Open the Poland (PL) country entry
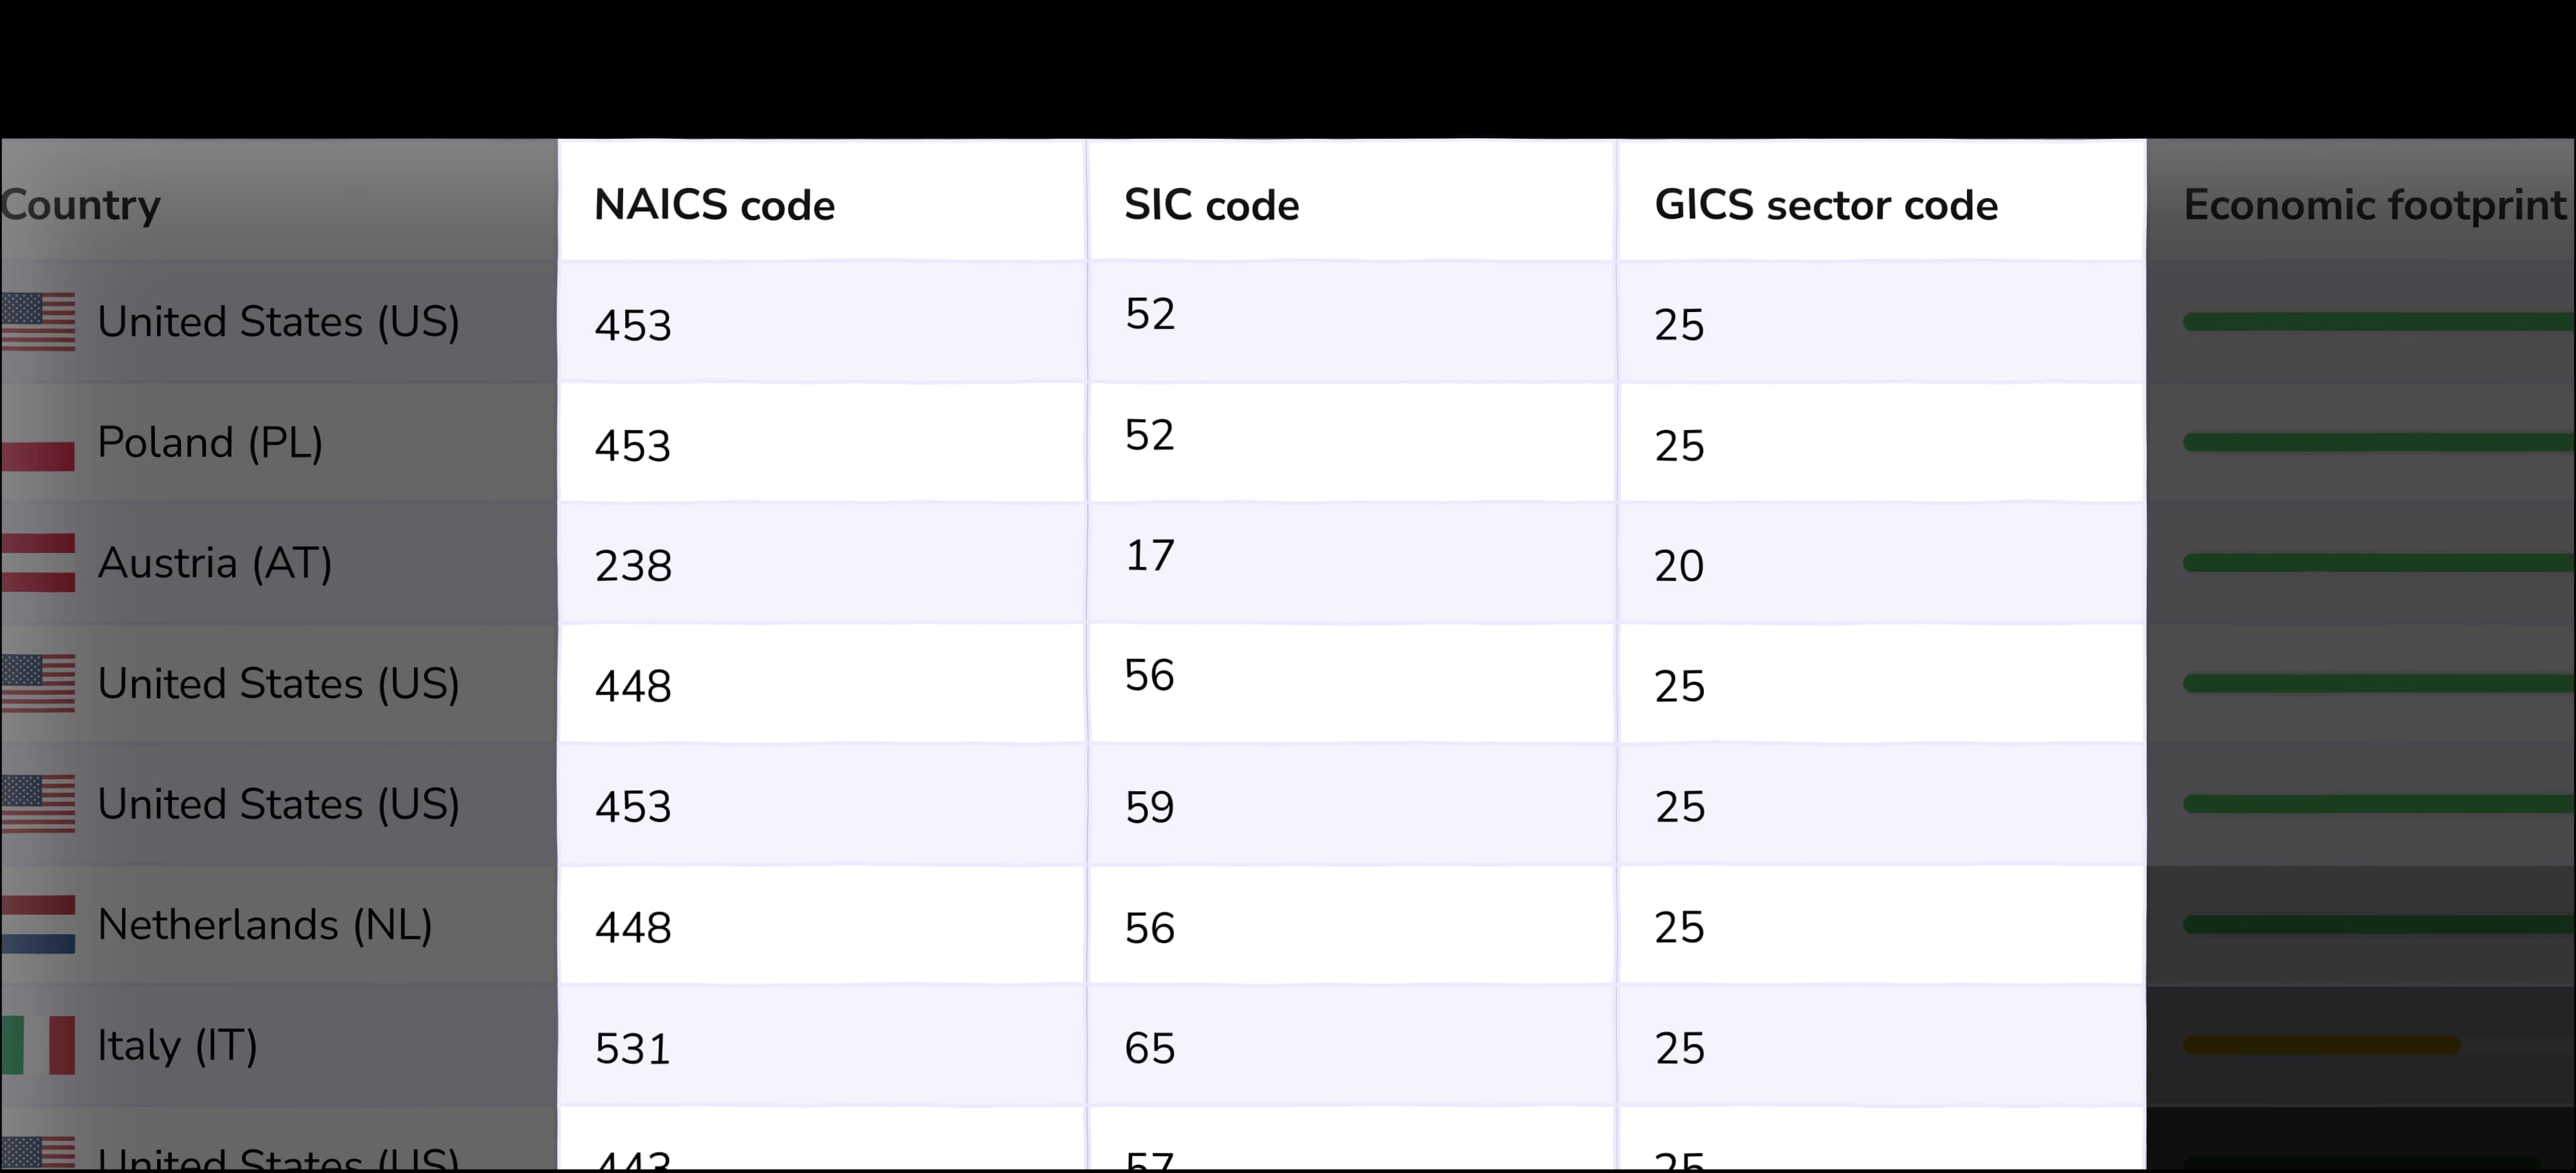Viewport: 2576px width, 1173px height. (x=210, y=443)
